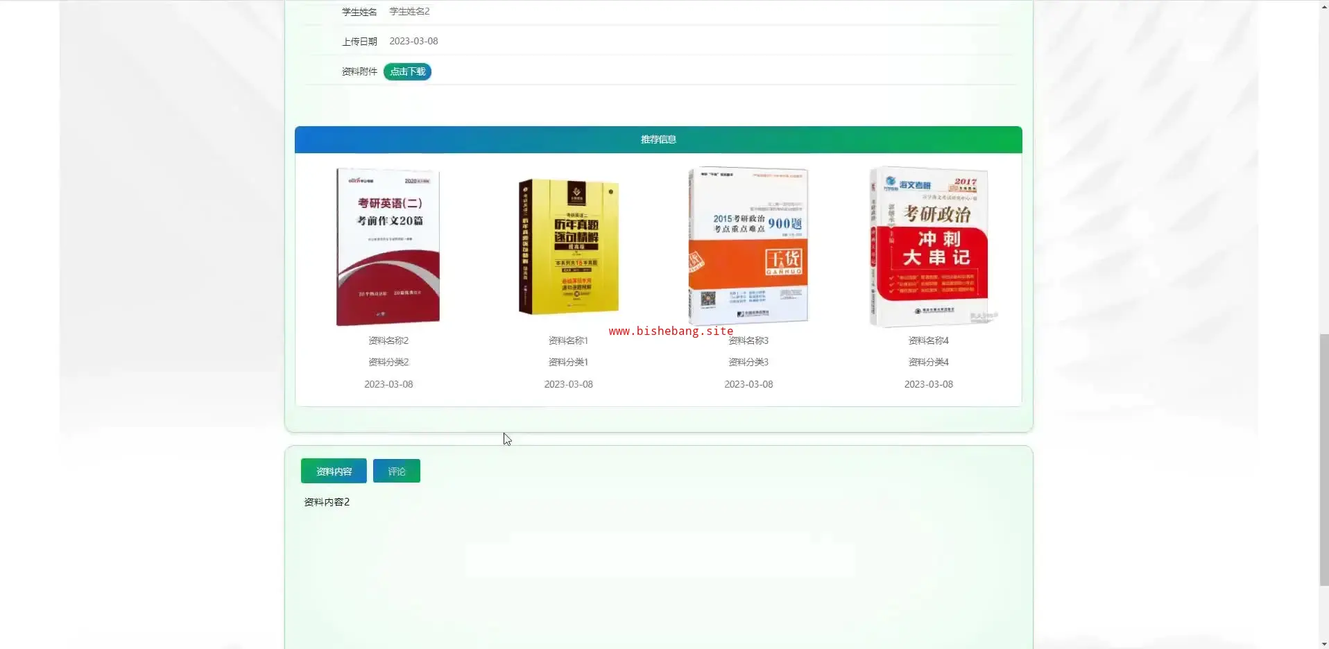The image size is (1329, 649).
Task: Click the 资料附件 field label
Action: coord(359,71)
